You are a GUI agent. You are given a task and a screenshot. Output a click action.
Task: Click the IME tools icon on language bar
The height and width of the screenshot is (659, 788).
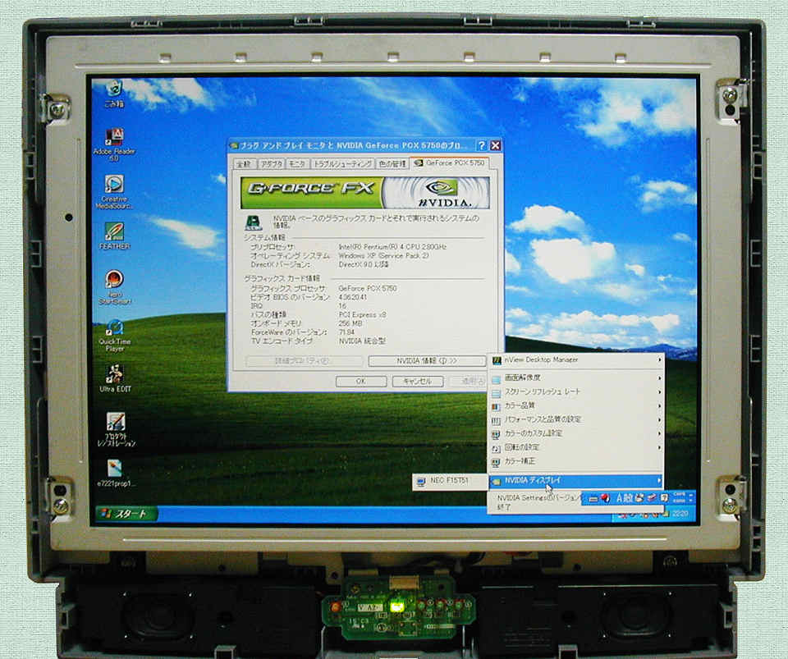pyautogui.click(x=652, y=498)
